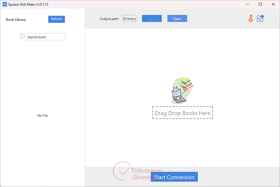Click the "Book Library" heading
The width and height of the screenshot is (280, 187).
[16, 19]
